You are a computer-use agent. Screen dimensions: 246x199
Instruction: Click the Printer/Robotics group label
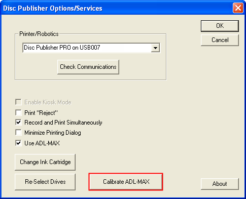(x=39, y=34)
